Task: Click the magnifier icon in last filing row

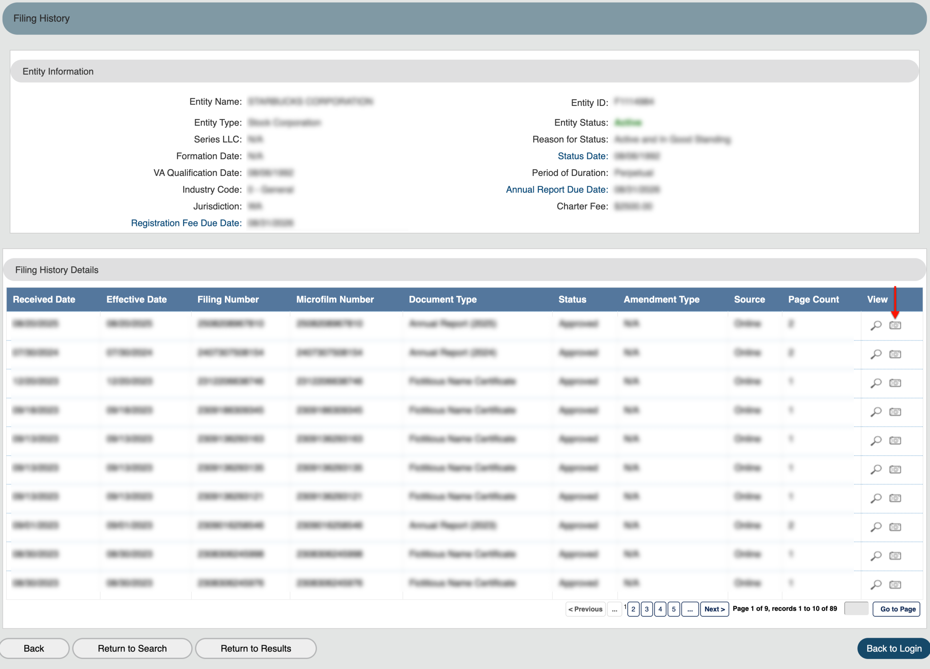Action: coord(876,584)
